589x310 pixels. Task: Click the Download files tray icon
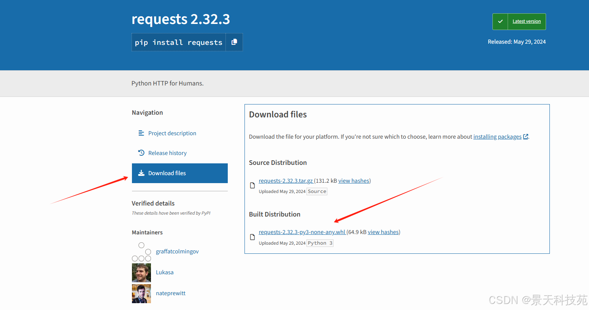click(141, 173)
